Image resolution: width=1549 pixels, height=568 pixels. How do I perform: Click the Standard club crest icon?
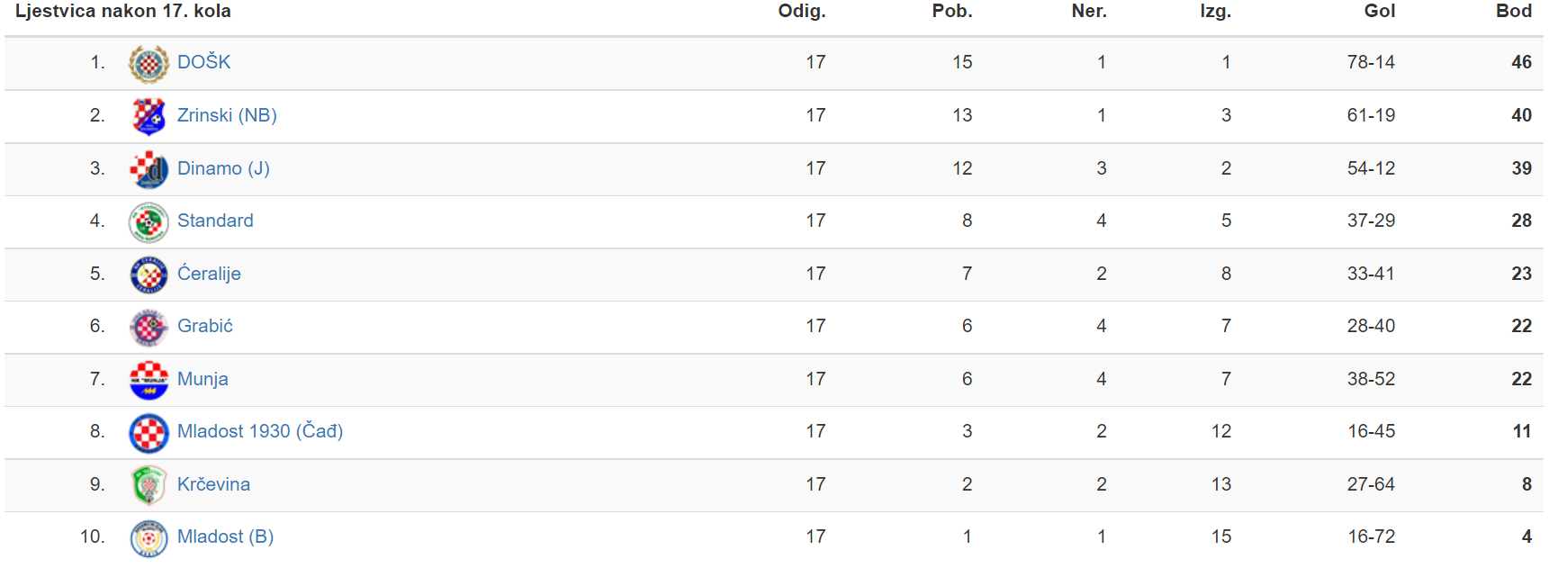click(149, 222)
